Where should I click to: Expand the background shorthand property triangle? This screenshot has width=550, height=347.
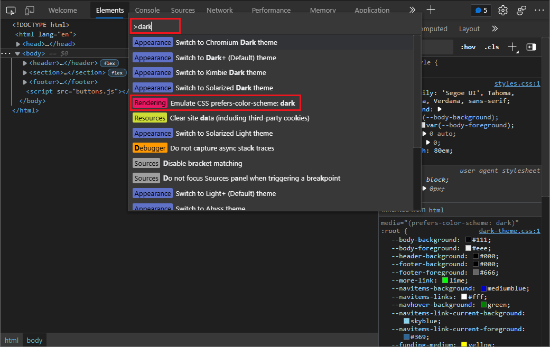tap(440, 109)
